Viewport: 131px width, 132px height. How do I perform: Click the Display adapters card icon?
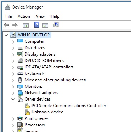pyautogui.click(x=20, y=54)
